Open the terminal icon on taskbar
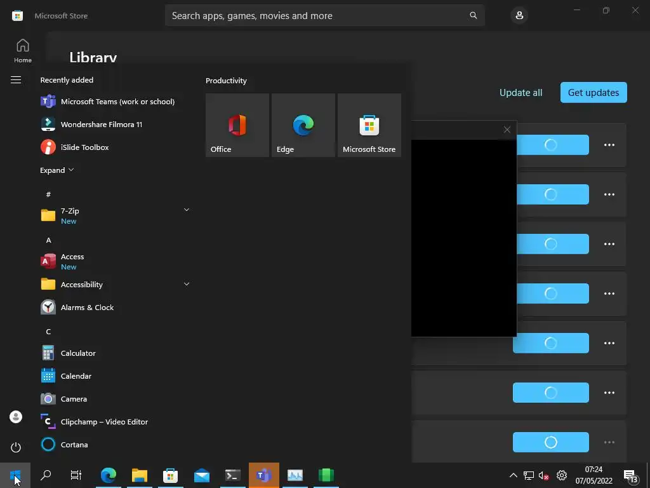The width and height of the screenshot is (650, 488). (x=233, y=475)
